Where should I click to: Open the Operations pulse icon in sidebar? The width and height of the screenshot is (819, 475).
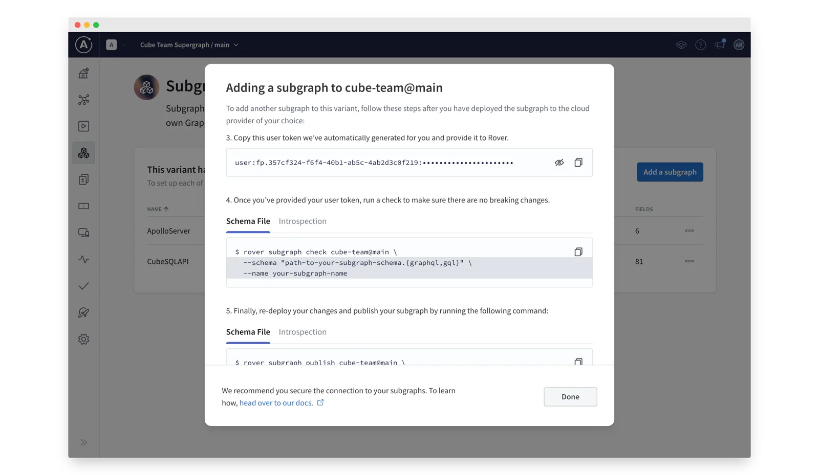point(83,259)
